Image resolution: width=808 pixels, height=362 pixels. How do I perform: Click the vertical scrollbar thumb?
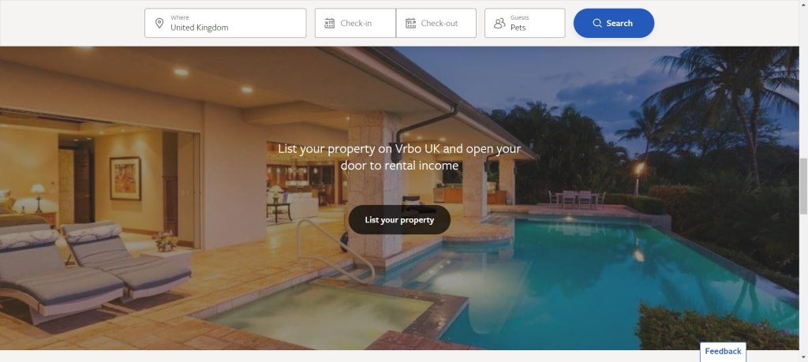point(803,186)
